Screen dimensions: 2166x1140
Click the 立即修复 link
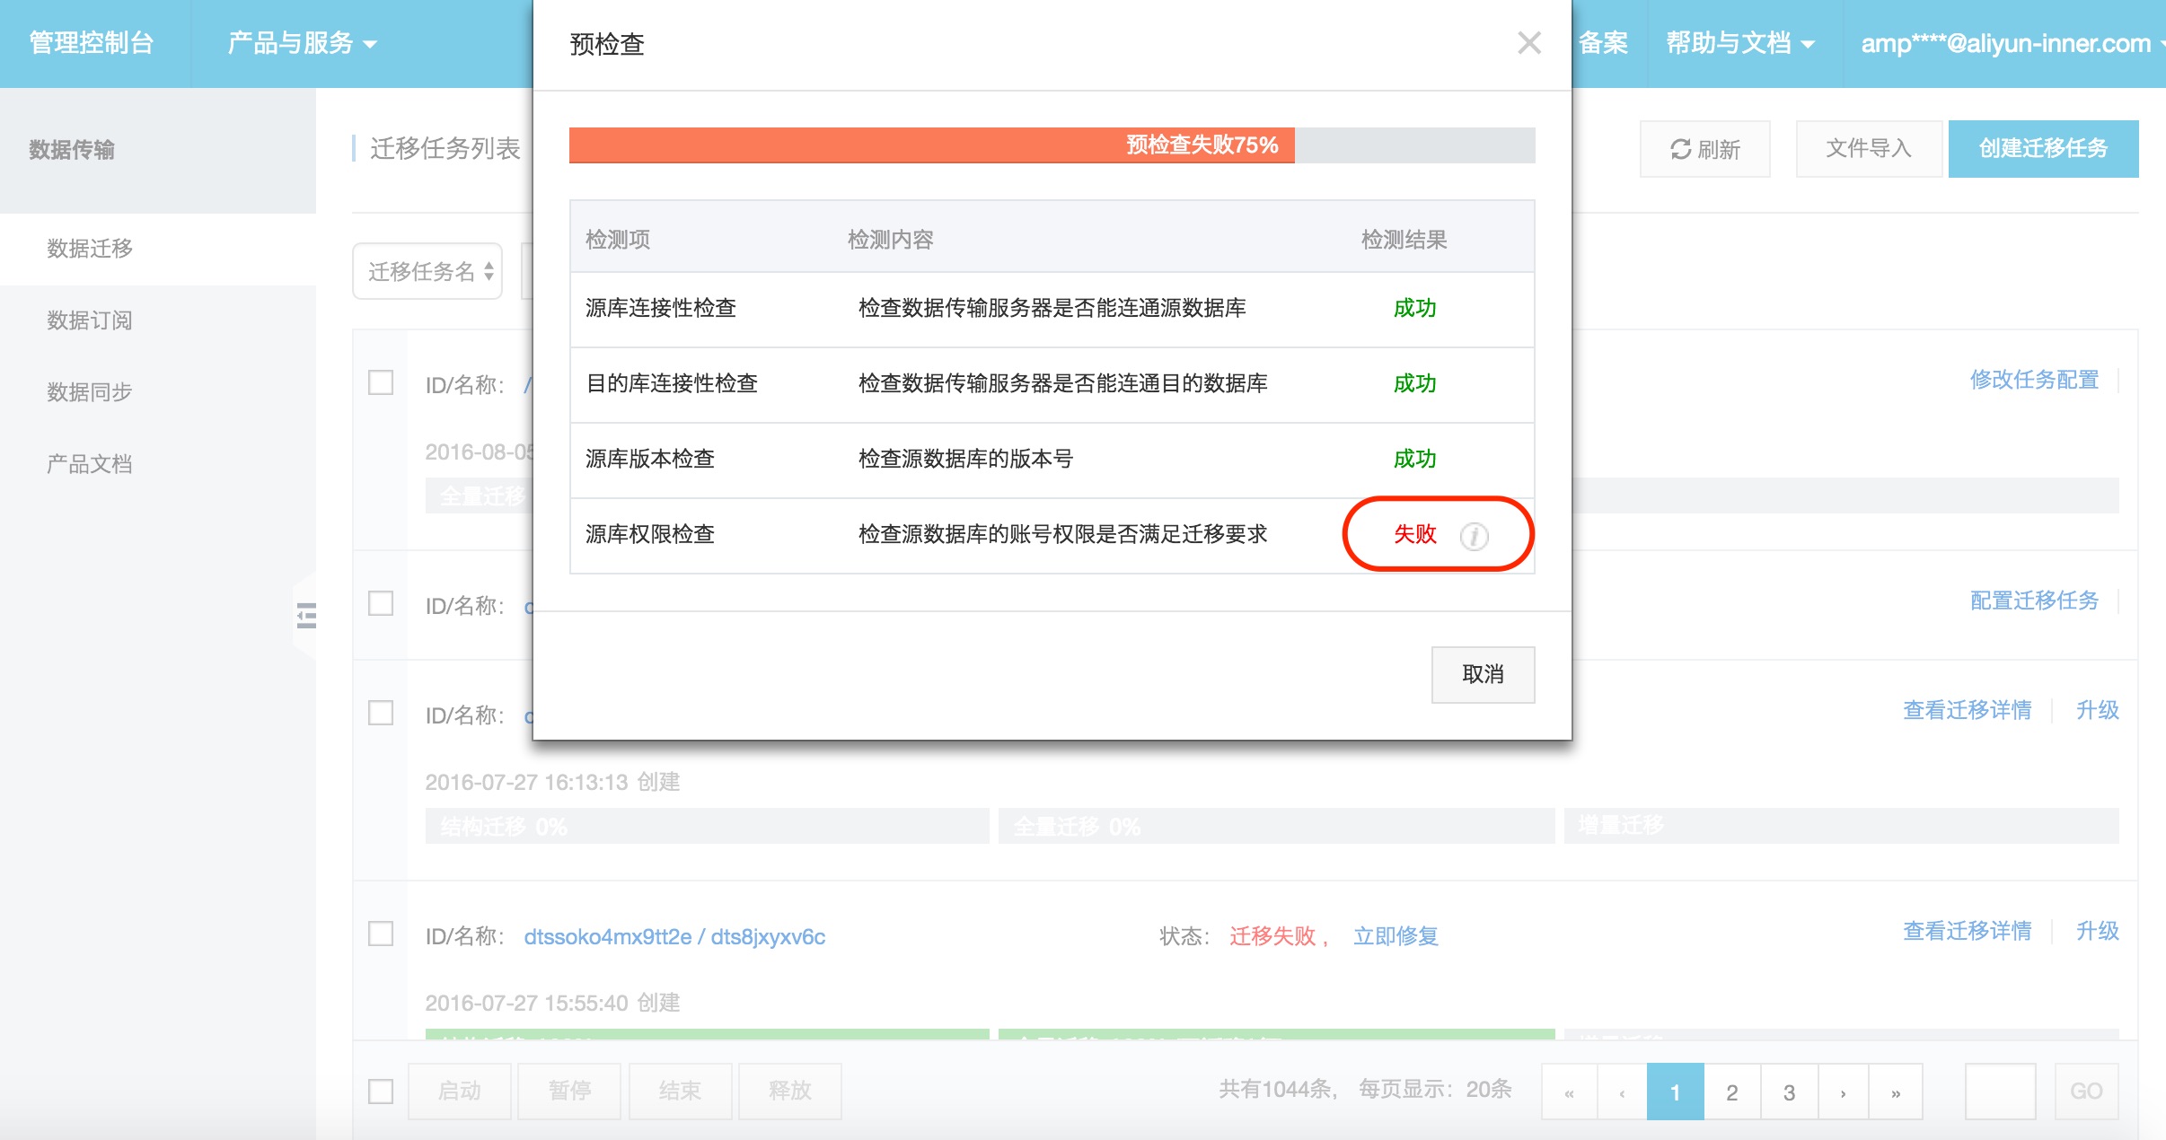(1396, 936)
